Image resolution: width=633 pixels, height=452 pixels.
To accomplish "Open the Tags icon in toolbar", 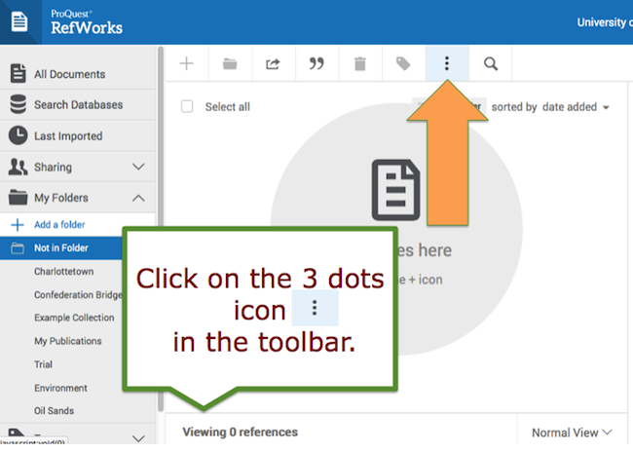I will (x=403, y=64).
